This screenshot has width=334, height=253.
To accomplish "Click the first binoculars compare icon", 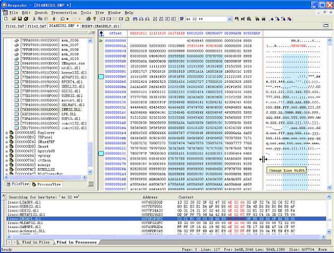I will pyautogui.click(x=257, y=19).
